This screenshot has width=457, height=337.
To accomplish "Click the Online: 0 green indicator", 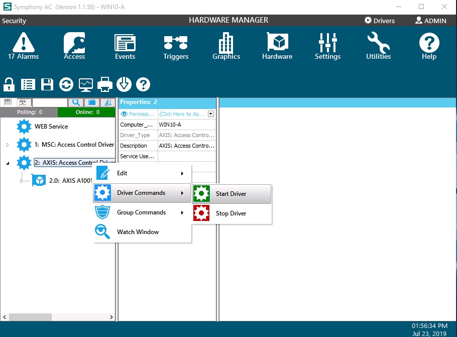I will pos(87,112).
